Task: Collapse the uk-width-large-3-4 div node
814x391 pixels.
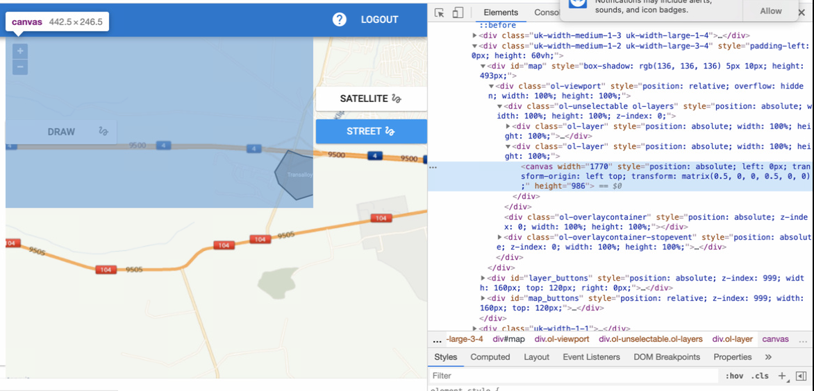Action: coord(475,46)
